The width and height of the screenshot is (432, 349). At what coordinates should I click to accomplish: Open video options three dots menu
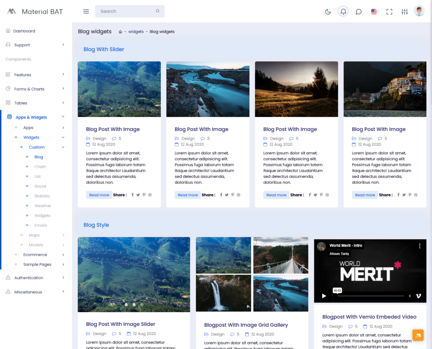point(420,246)
